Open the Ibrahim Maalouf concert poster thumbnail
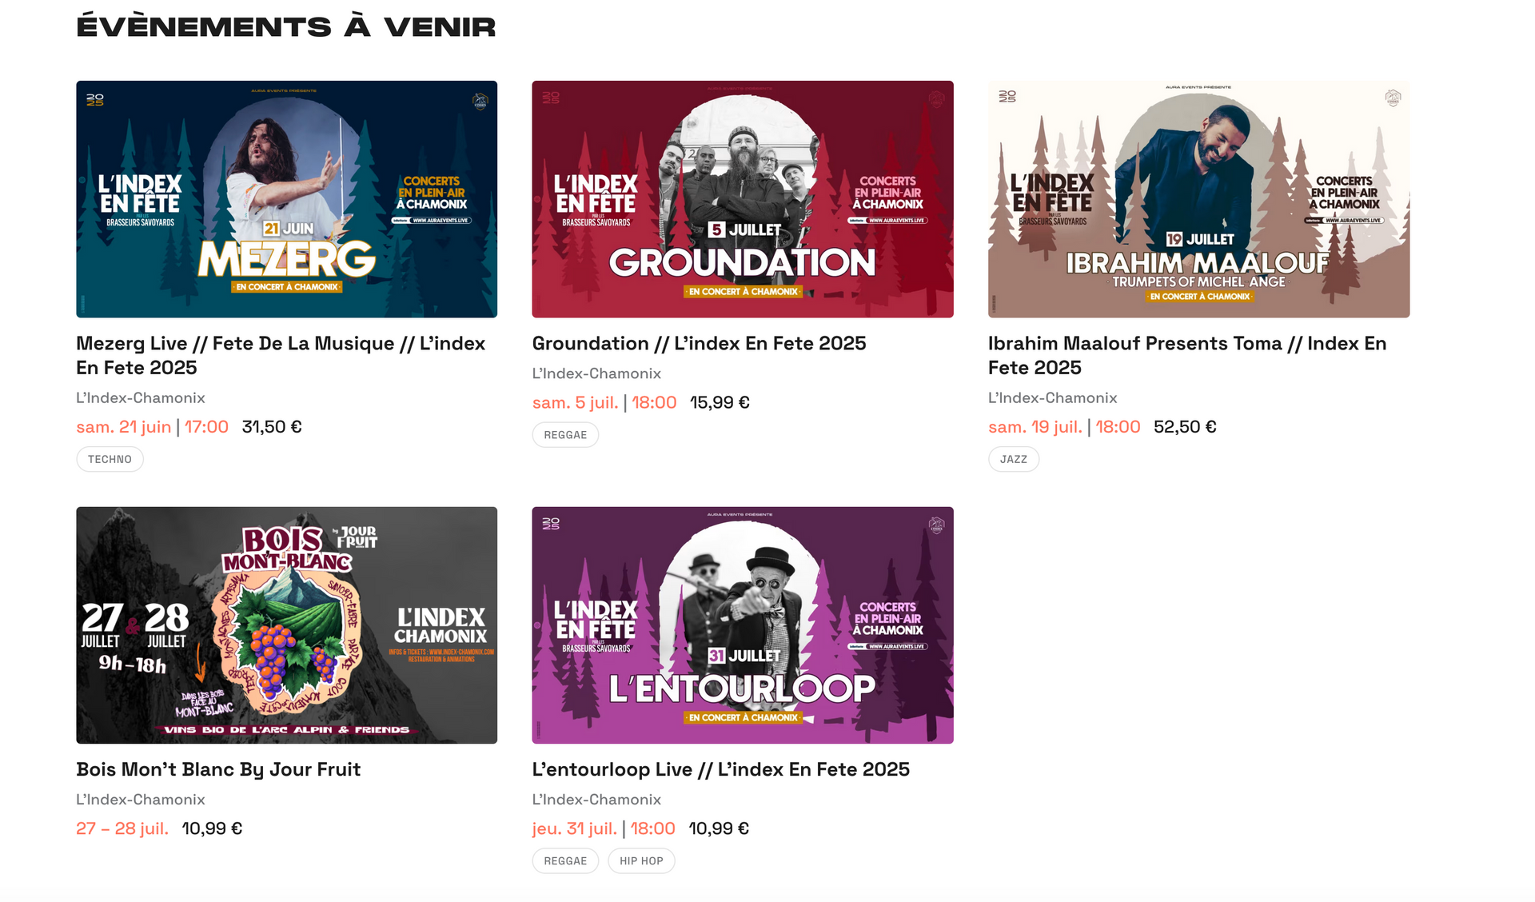The height and width of the screenshot is (902, 1535). tap(1198, 199)
